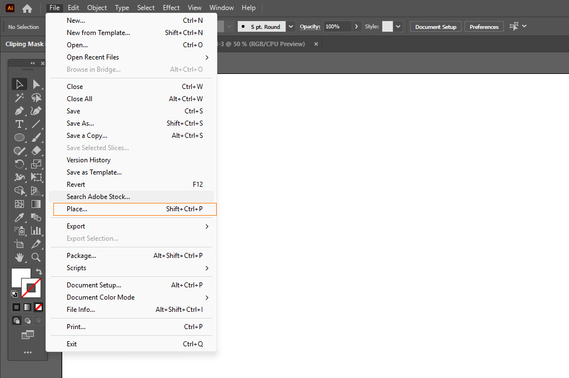569x378 pixels.
Task: Select the Shape Builder tool
Action: (19, 191)
